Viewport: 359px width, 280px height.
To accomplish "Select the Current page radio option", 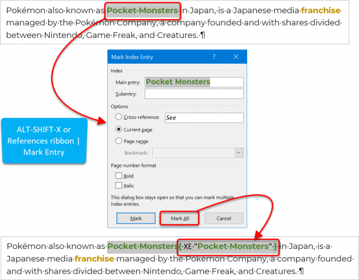I will click(119, 129).
